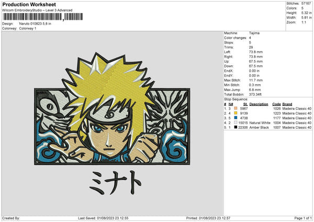This screenshot has width=314, height=222.
Task: Click the Machine value 'Tajima'
Action: pos(254,33)
